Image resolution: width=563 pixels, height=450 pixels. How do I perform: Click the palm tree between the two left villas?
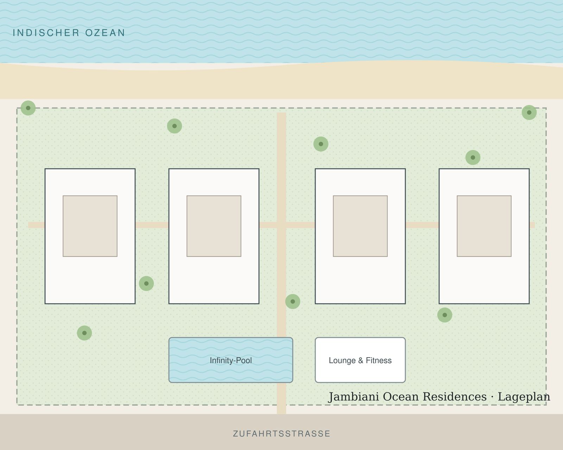click(x=146, y=283)
